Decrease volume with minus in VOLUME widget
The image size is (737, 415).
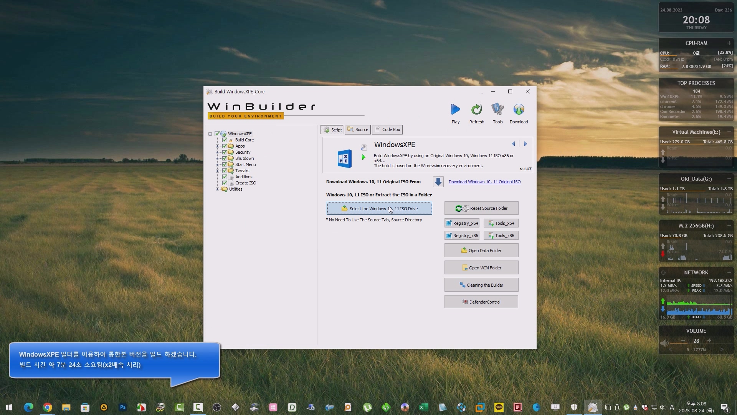tap(683, 341)
